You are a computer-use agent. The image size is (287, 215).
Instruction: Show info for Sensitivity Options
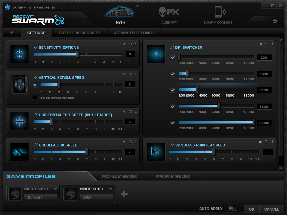[136, 44]
